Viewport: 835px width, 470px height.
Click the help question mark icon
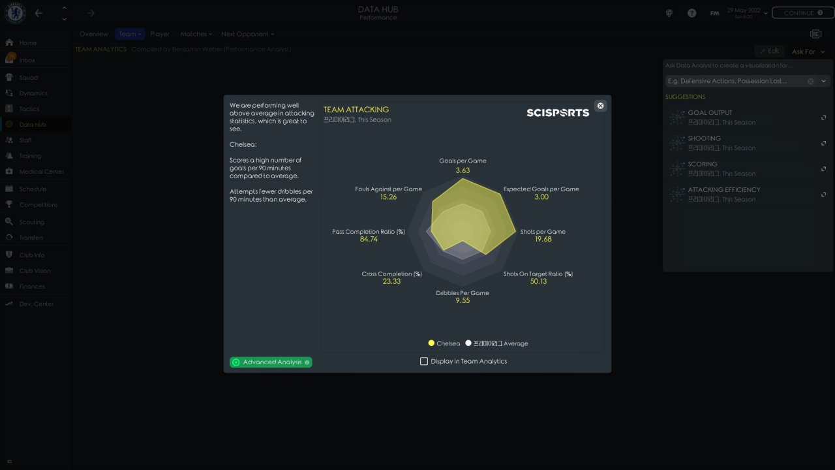pos(691,13)
